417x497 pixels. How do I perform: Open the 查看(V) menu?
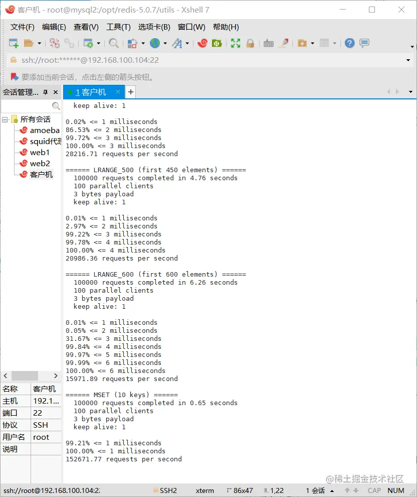[x=86, y=27]
